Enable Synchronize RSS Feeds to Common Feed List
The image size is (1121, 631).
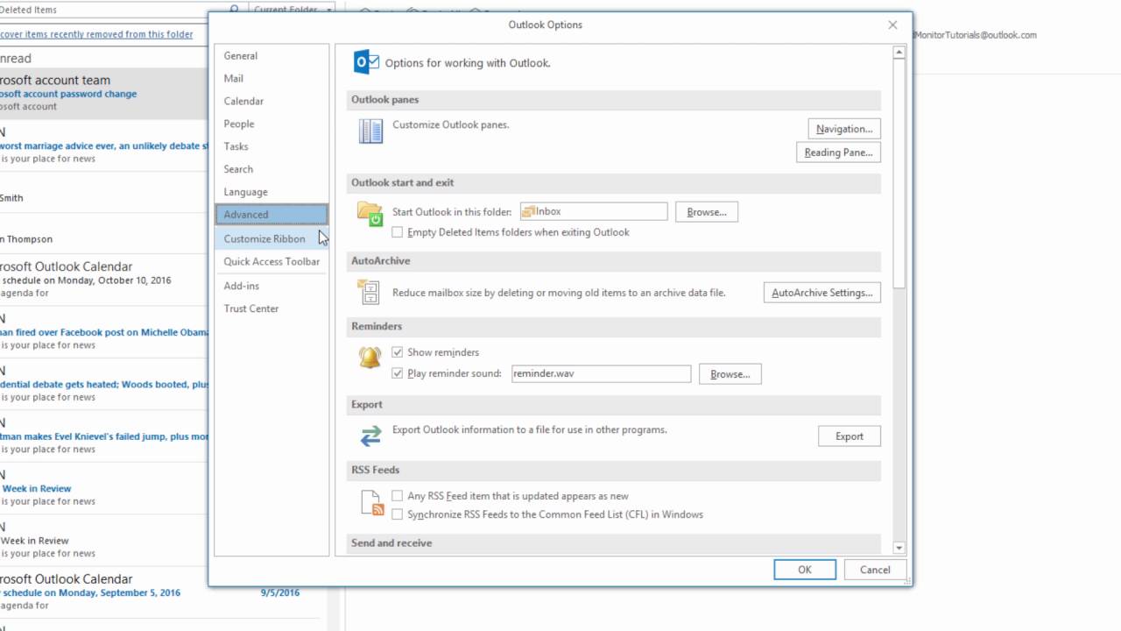pyautogui.click(x=398, y=514)
